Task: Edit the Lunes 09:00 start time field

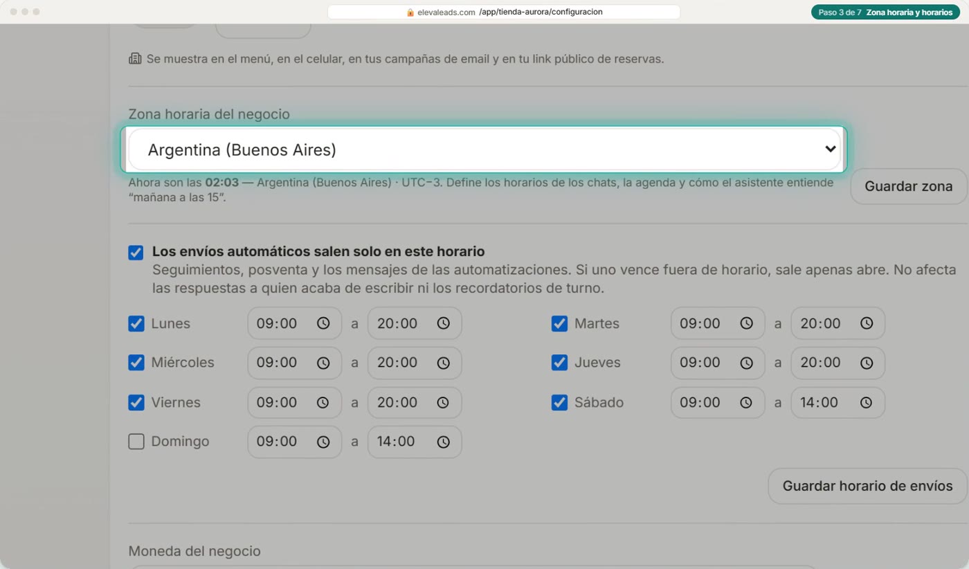Action: click(295, 323)
